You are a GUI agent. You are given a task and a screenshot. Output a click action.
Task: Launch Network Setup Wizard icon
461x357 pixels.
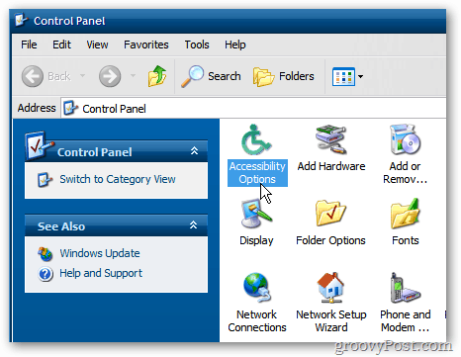click(330, 288)
